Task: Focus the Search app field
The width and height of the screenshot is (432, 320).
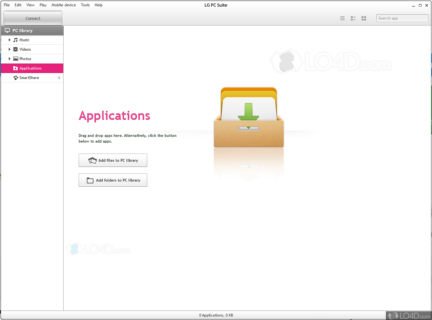Action: point(402,18)
